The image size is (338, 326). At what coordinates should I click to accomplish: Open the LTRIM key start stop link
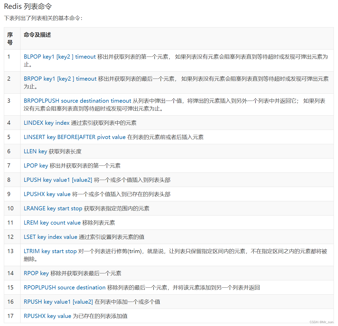(50, 251)
